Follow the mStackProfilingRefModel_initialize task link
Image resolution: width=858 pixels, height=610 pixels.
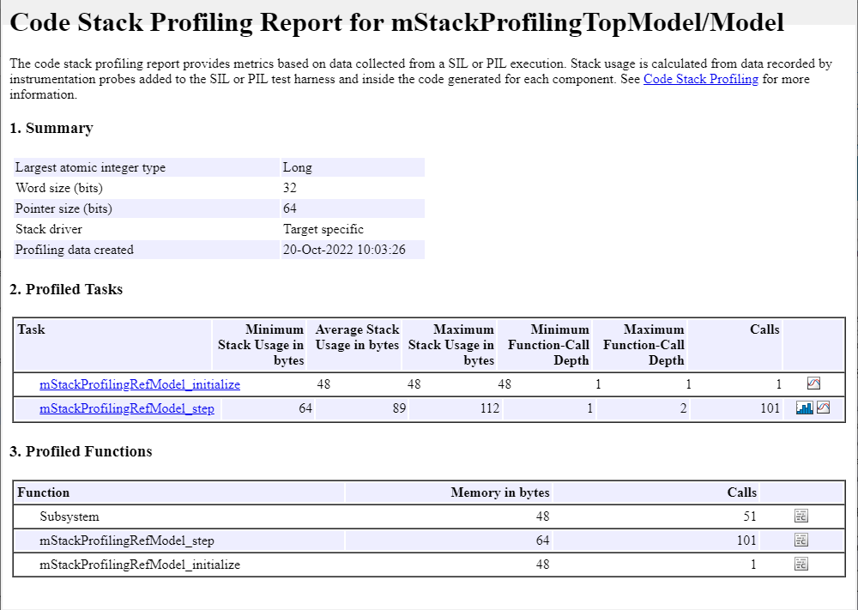click(140, 385)
